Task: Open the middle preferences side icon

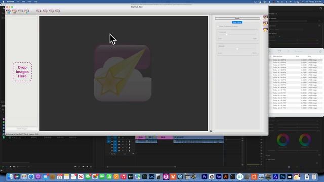Action: 265,24
